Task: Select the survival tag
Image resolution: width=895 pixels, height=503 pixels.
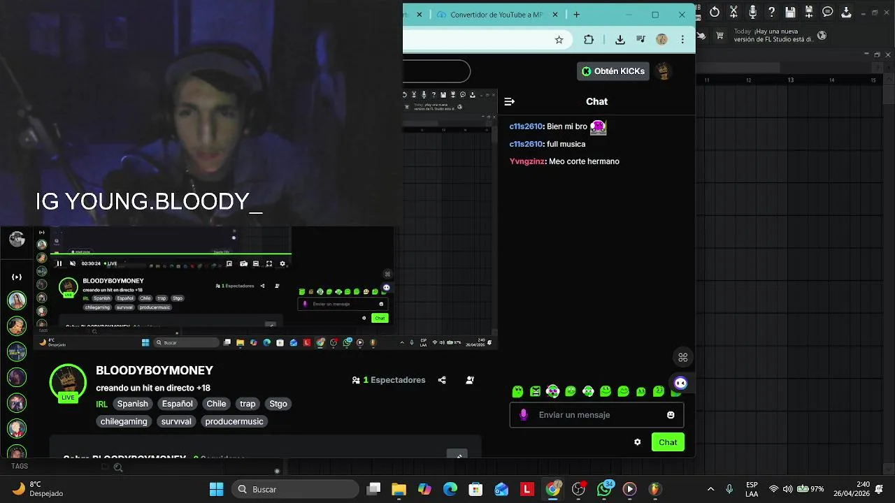Action: (176, 421)
